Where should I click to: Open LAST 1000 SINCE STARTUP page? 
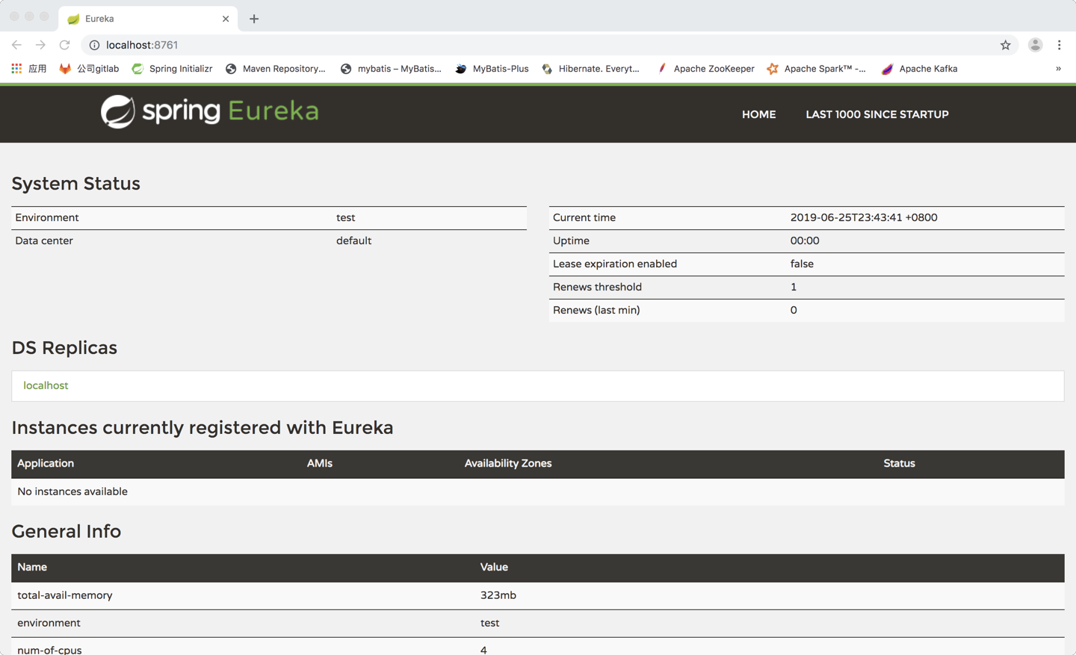tap(877, 114)
